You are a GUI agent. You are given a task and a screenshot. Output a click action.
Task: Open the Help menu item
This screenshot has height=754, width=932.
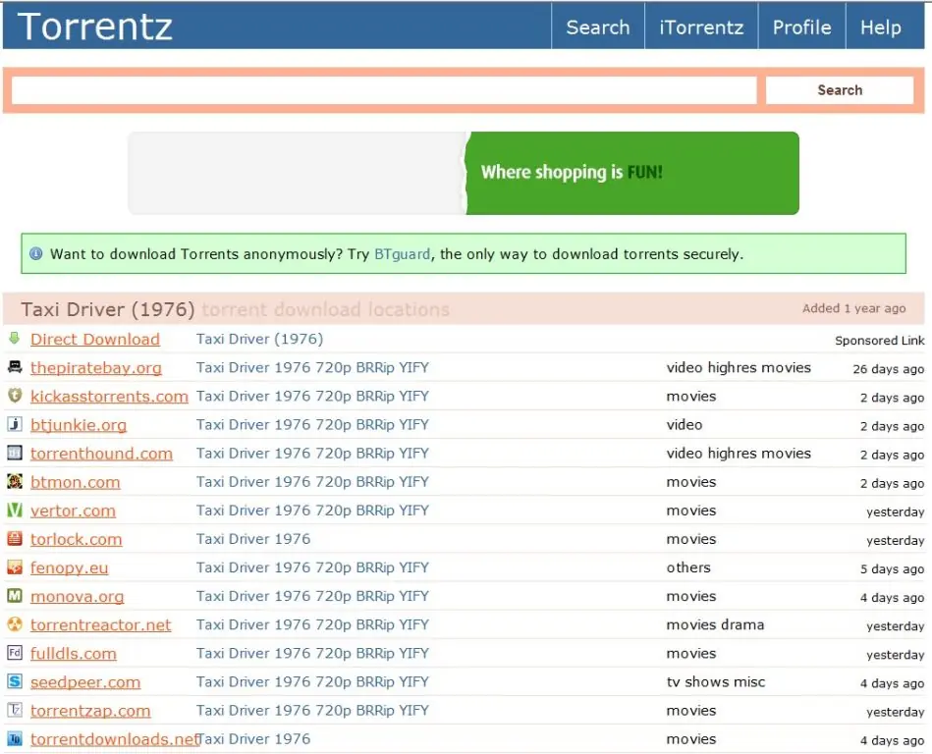(880, 27)
